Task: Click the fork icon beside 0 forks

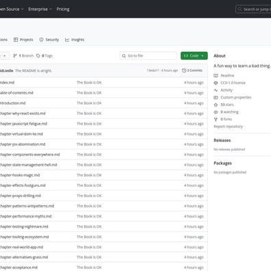Action: click(216, 119)
